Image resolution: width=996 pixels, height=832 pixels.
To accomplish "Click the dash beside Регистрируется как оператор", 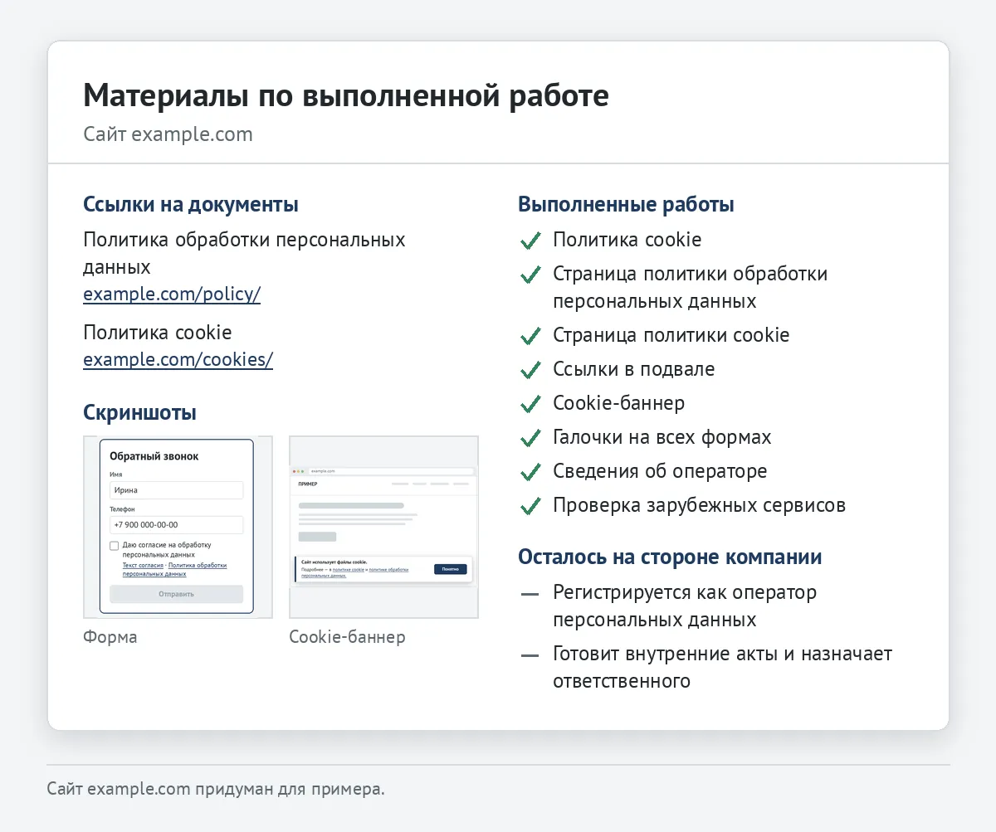I will coord(530,595).
